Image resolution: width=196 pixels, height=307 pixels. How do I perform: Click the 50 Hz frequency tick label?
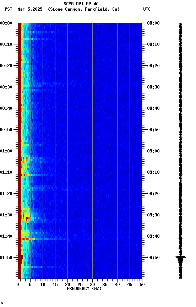pyautogui.click(x=142, y=285)
